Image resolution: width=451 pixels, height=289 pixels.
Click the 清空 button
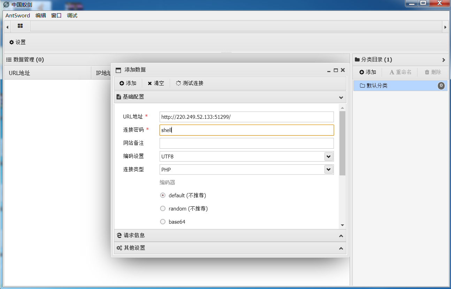point(156,83)
